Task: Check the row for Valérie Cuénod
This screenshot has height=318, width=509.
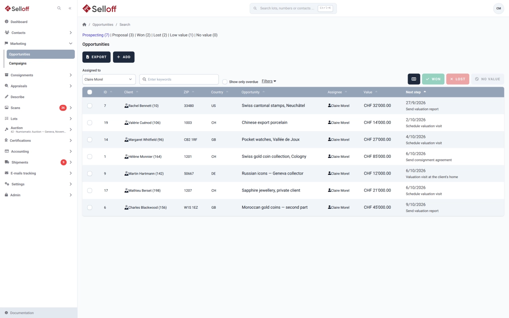Action: (x=89, y=122)
